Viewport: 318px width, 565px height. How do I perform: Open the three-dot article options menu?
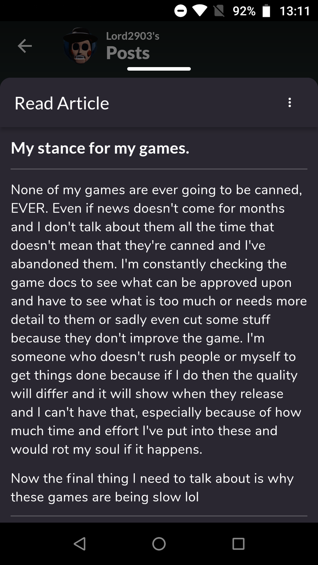[290, 103]
